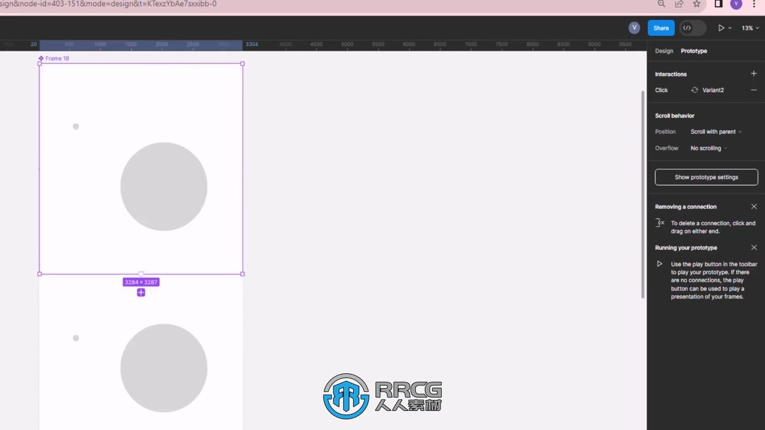
Task: Click Show prototype settings button
Action: (x=706, y=177)
